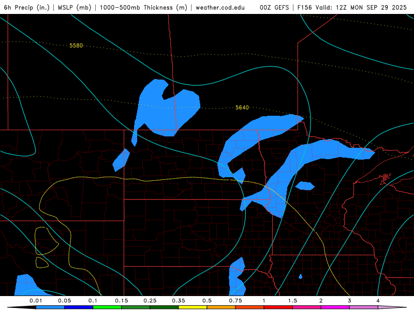Click the '3' legend value
The image size is (414, 310).
tap(349, 301)
